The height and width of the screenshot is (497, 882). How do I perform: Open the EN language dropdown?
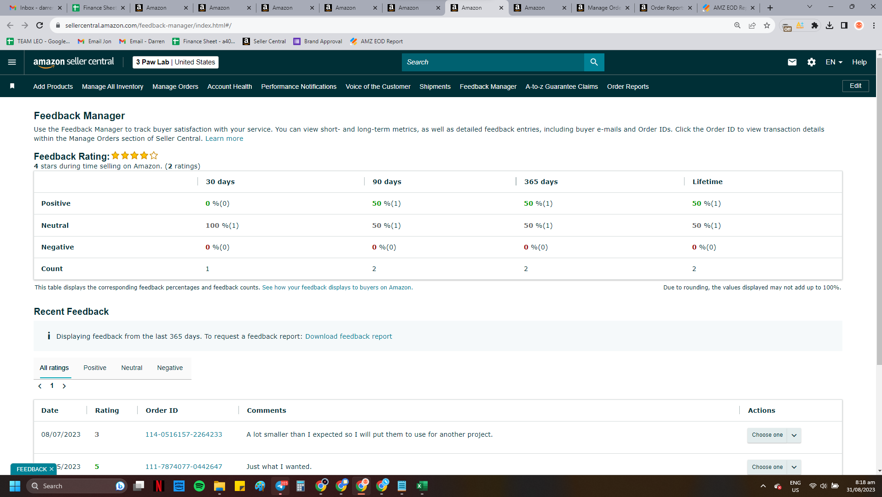click(834, 62)
